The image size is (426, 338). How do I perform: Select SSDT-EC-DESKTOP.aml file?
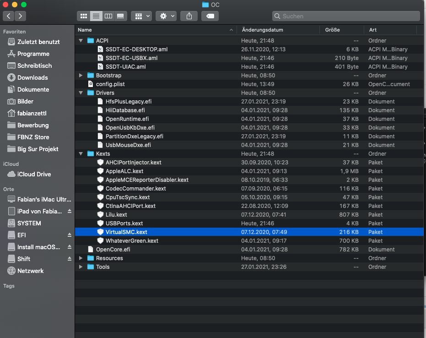(x=249, y=49)
